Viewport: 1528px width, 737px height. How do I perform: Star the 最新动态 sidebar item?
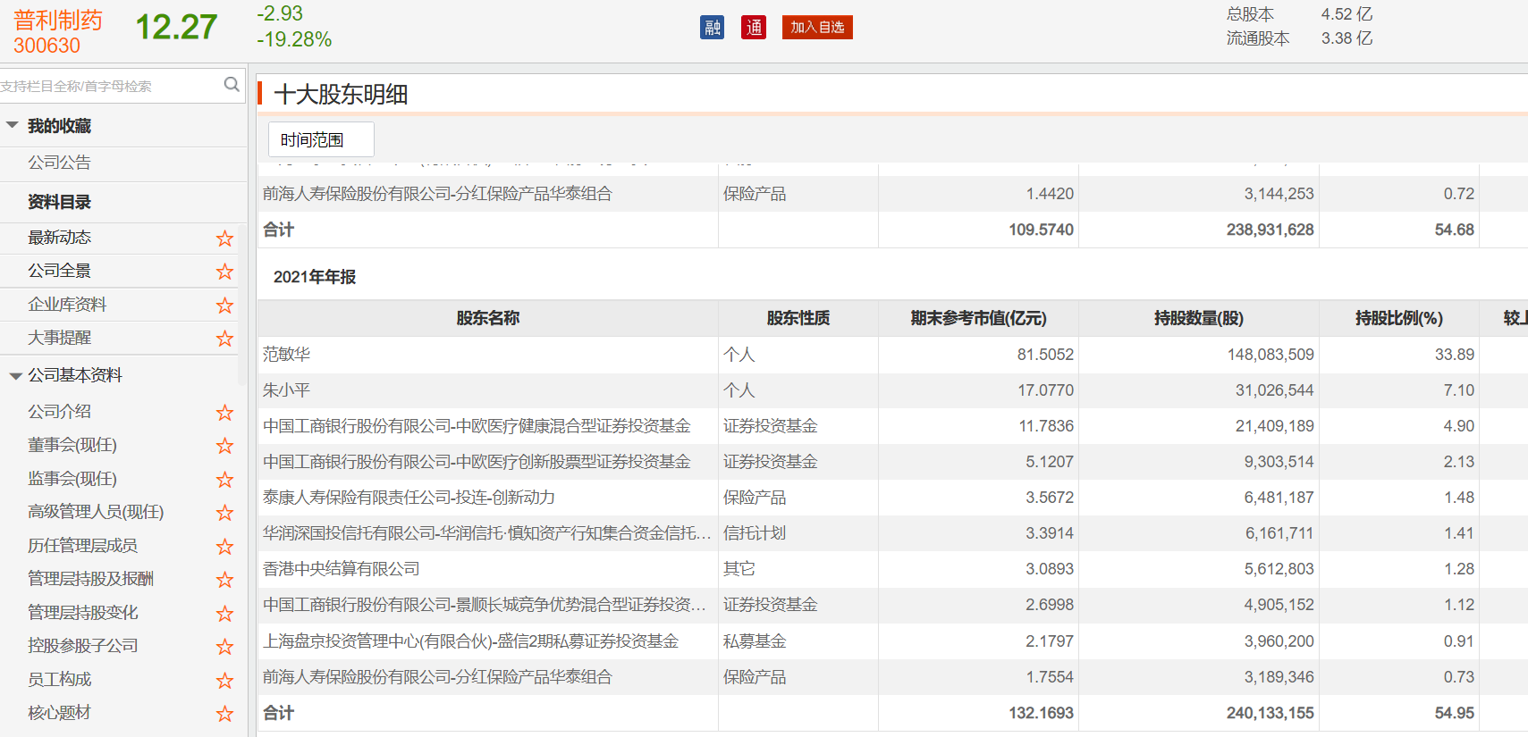tap(224, 239)
